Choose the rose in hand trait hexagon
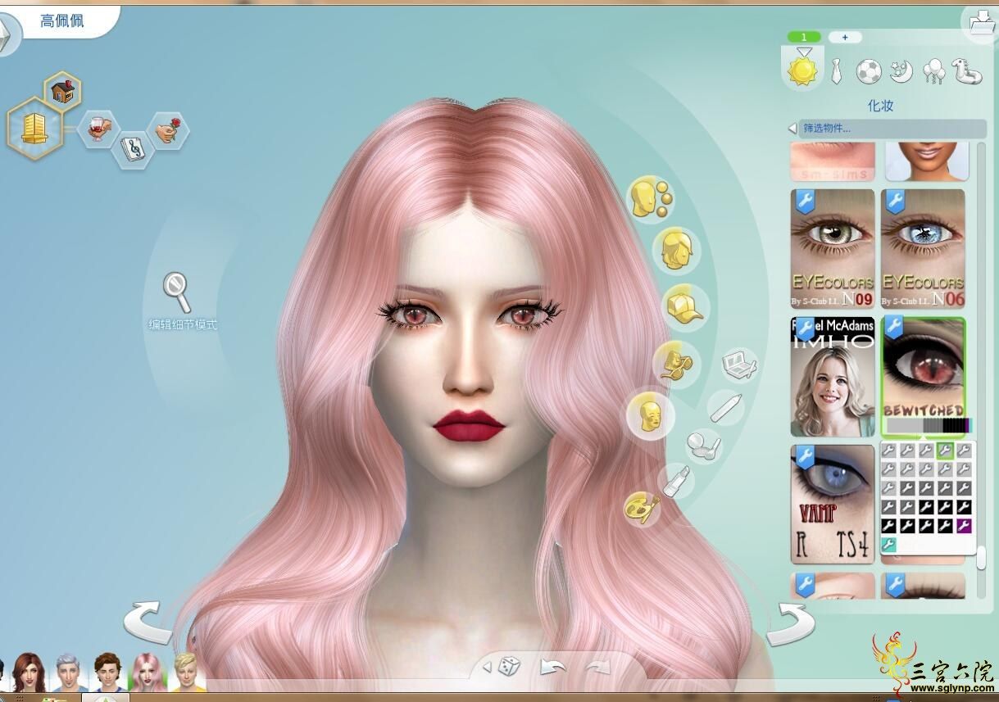Viewport: 999px width, 702px height. [168, 129]
